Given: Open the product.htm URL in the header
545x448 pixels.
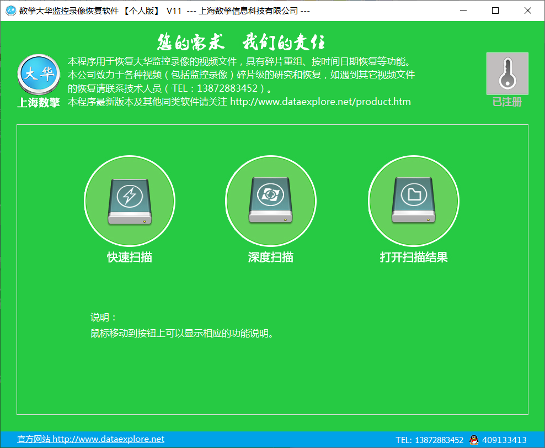Looking at the screenshot, I should [320, 102].
